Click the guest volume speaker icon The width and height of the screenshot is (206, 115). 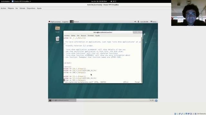135,22
